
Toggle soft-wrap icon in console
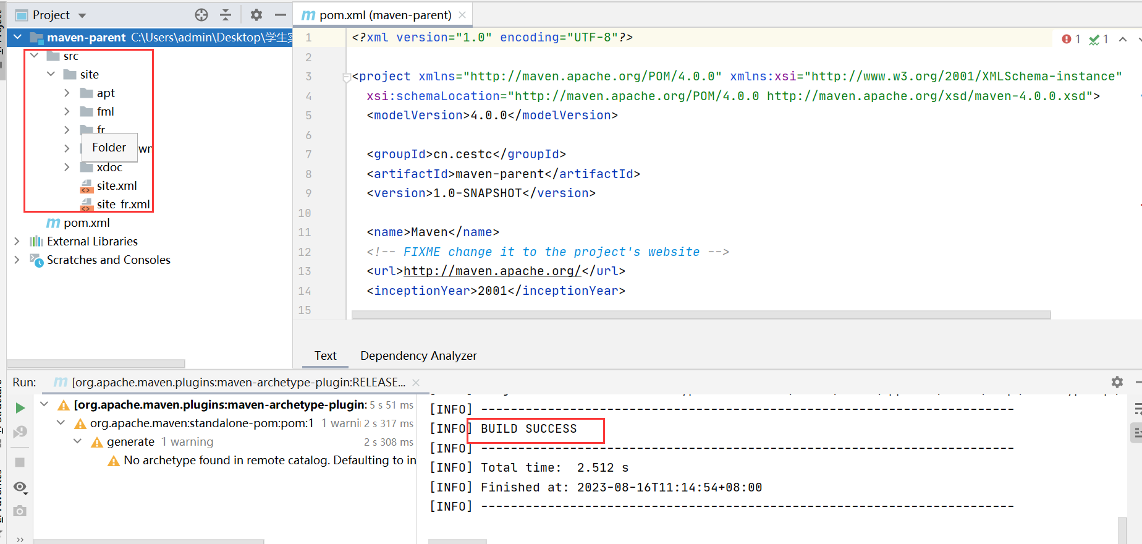(x=1137, y=409)
